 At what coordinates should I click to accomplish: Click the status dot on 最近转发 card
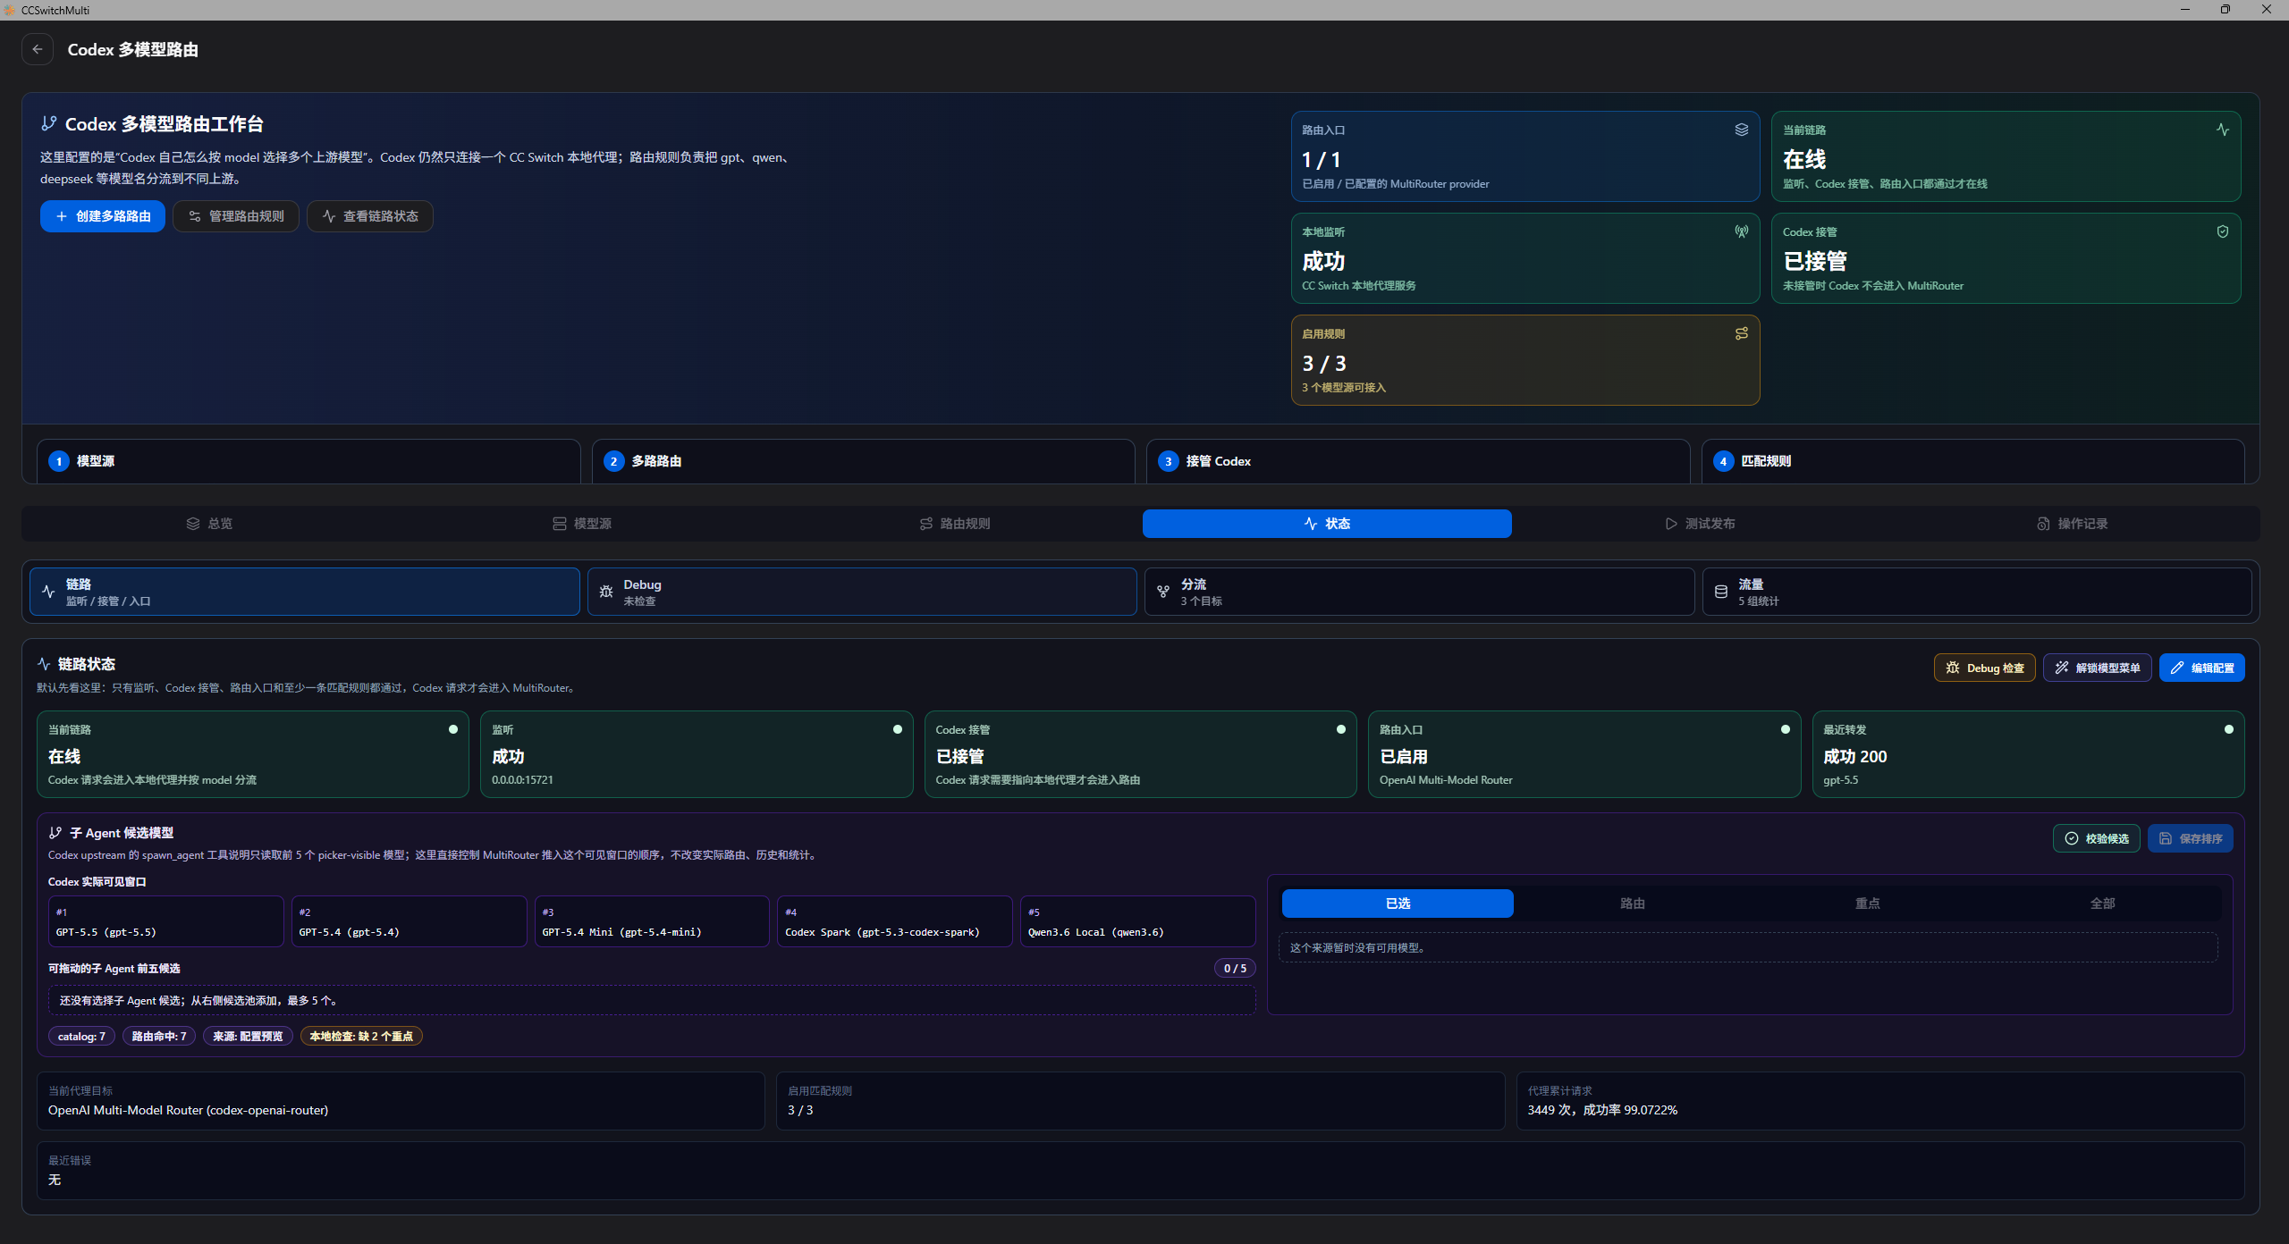click(x=2229, y=729)
